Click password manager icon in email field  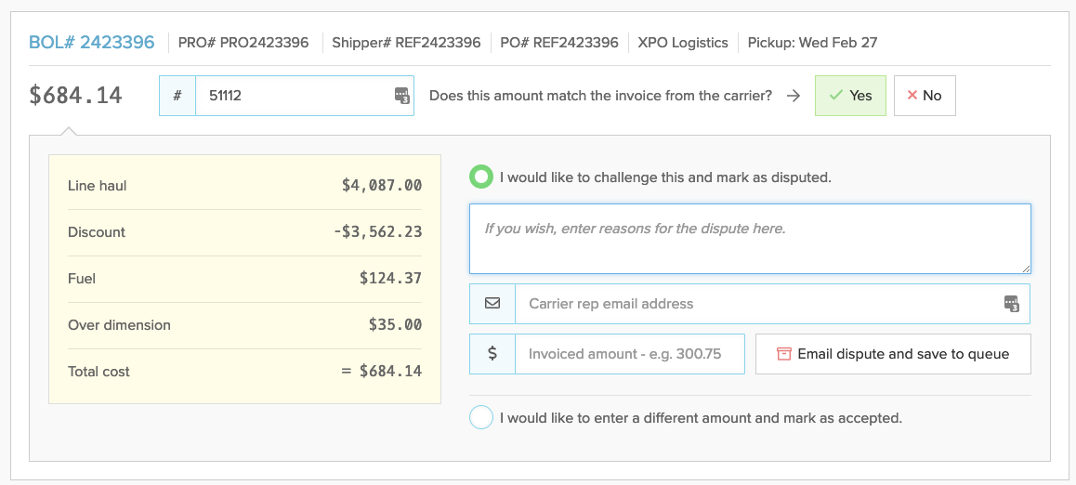(1012, 303)
